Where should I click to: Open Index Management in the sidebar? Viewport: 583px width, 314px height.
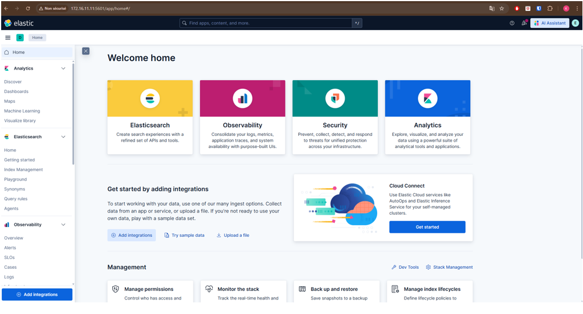click(x=23, y=169)
